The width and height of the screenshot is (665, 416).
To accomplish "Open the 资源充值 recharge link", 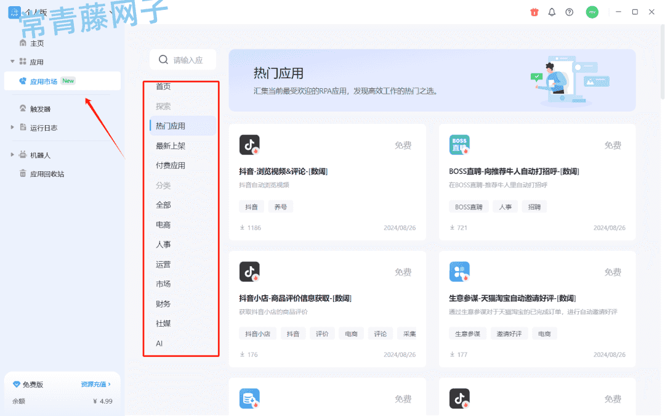I will pos(96,384).
